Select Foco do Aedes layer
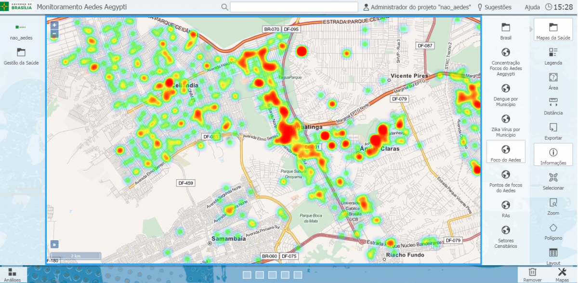 (506, 152)
